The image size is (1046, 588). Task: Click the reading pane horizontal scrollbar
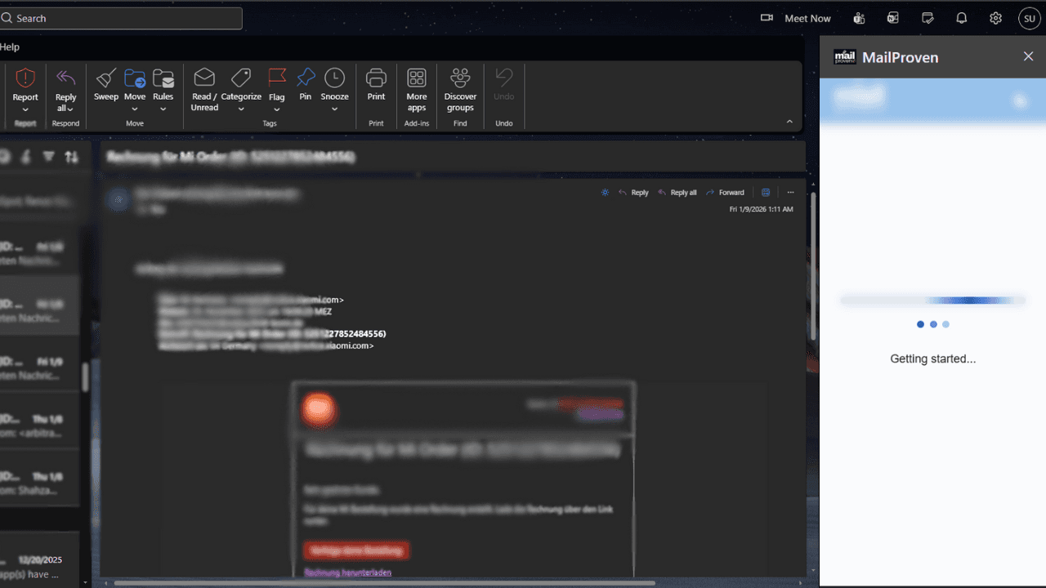384,583
